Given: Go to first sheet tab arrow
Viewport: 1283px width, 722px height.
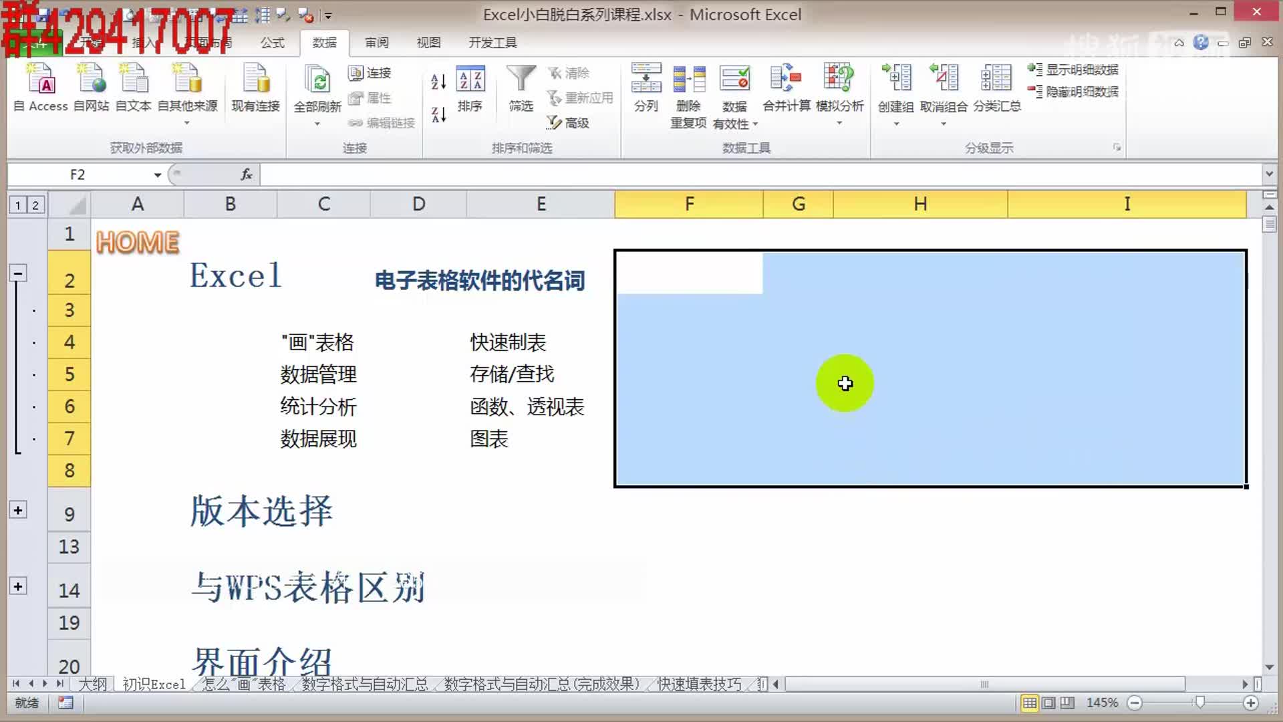Looking at the screenshot, I should [x=16, y=684].
